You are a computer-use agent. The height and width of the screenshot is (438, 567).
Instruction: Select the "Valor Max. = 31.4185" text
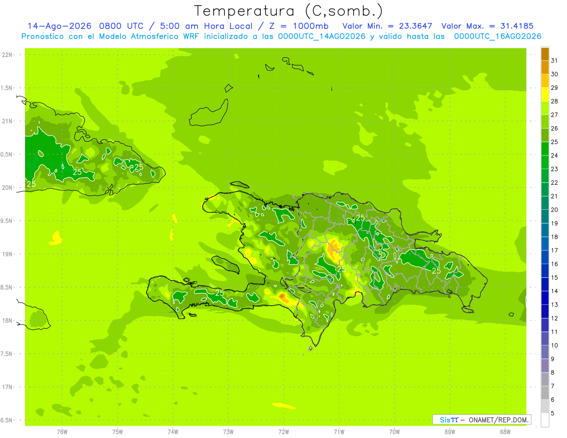487,26
